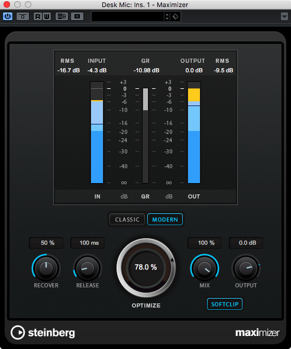Screen dimensions: 291x349
Task: Click the 100 % mix value field
Action: coord(205,243)
